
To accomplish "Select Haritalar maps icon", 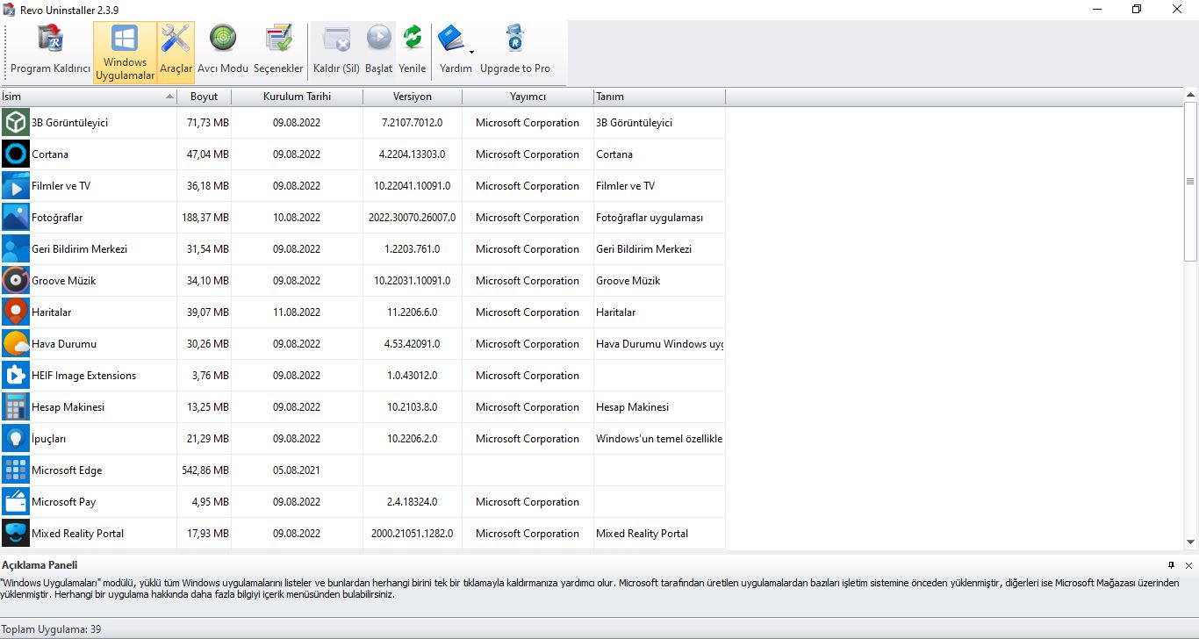I will [16, 312].
